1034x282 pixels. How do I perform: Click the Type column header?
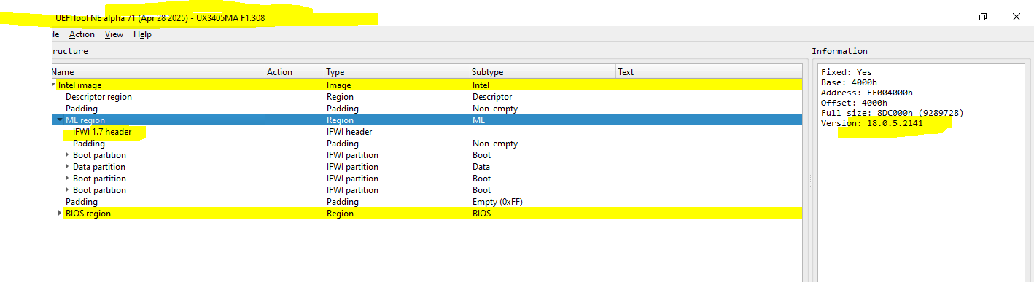(x=397, y=72)
